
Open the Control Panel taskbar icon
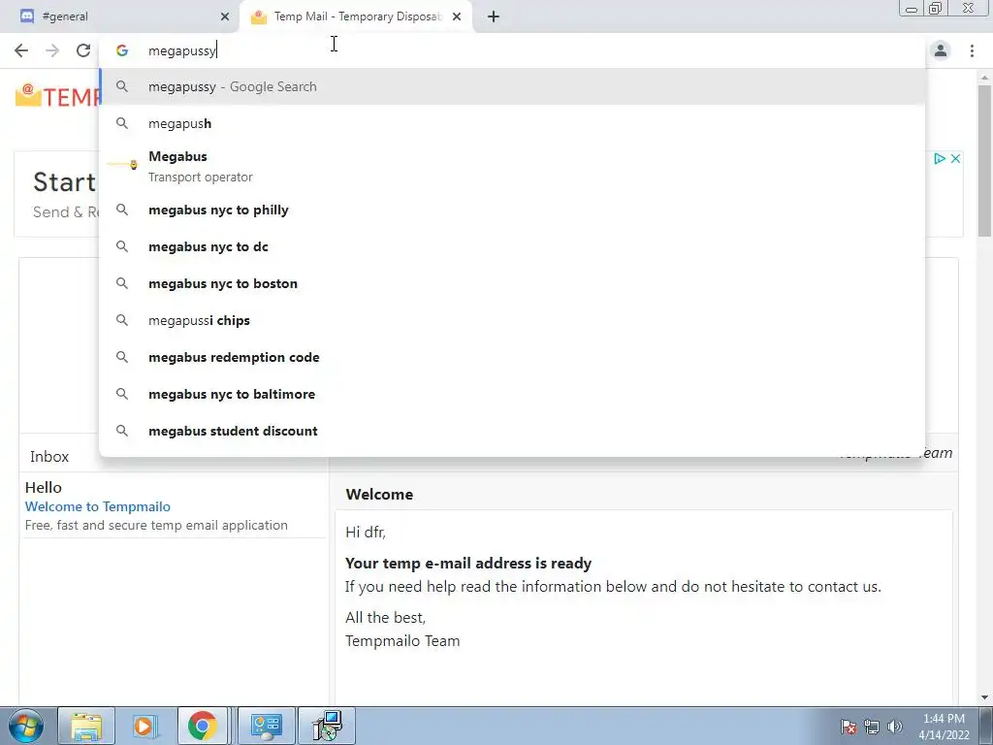click(266, 726)
